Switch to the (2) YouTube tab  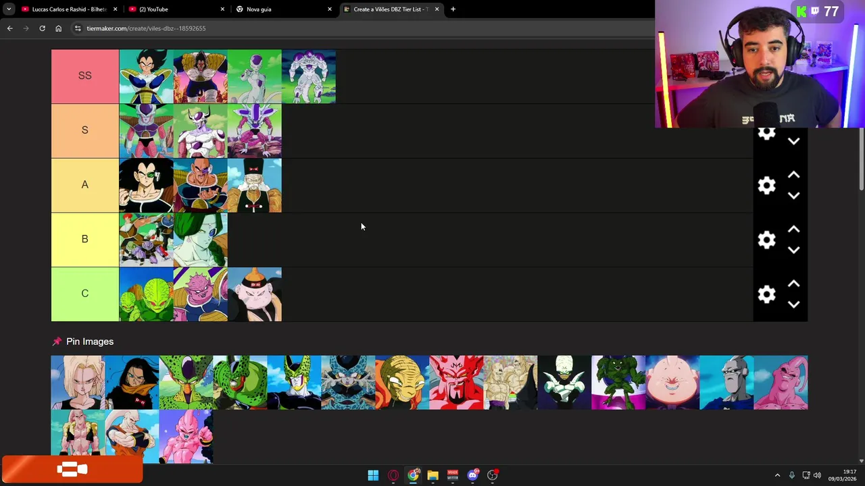pyautogui.click(x=176, y=9)
